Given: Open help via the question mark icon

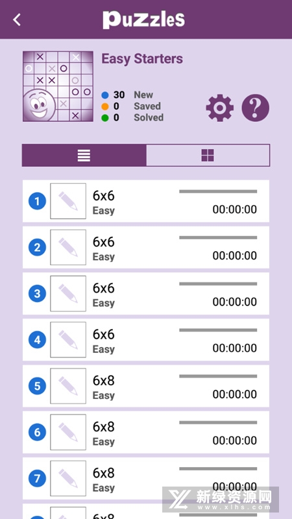Looking at the screenshot, I should [255, 108].
